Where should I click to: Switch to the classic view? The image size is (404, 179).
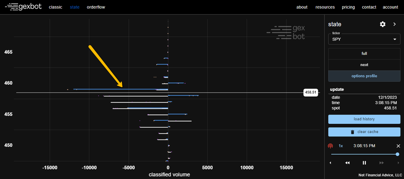[x=56, y=7]
